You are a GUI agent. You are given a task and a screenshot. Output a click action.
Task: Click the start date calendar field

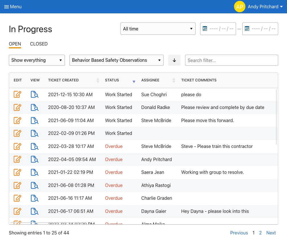pos(218,29)
